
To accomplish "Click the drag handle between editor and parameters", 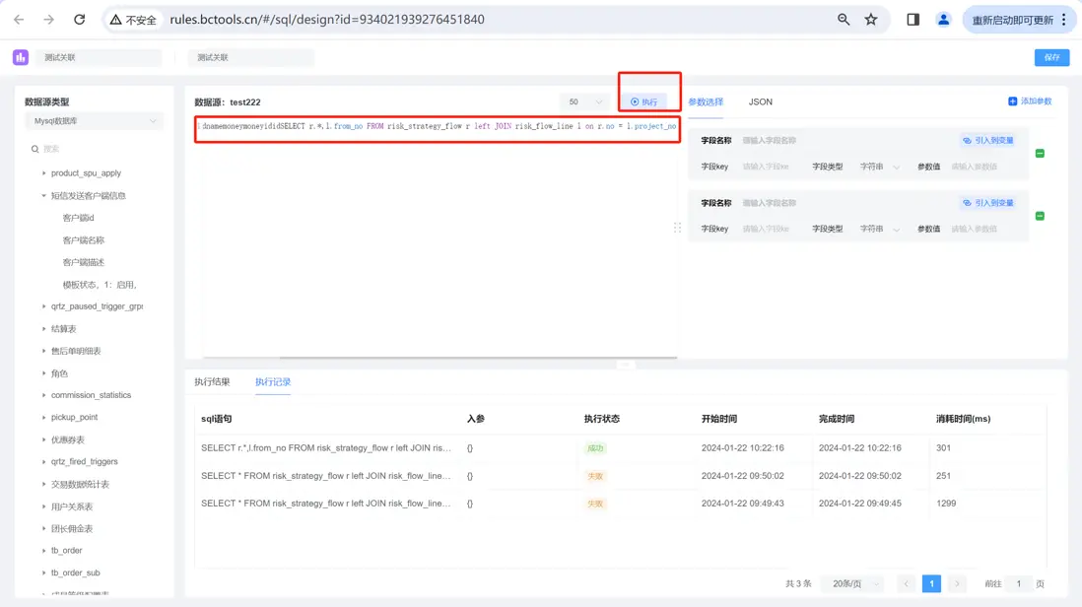I will [678, 228].
